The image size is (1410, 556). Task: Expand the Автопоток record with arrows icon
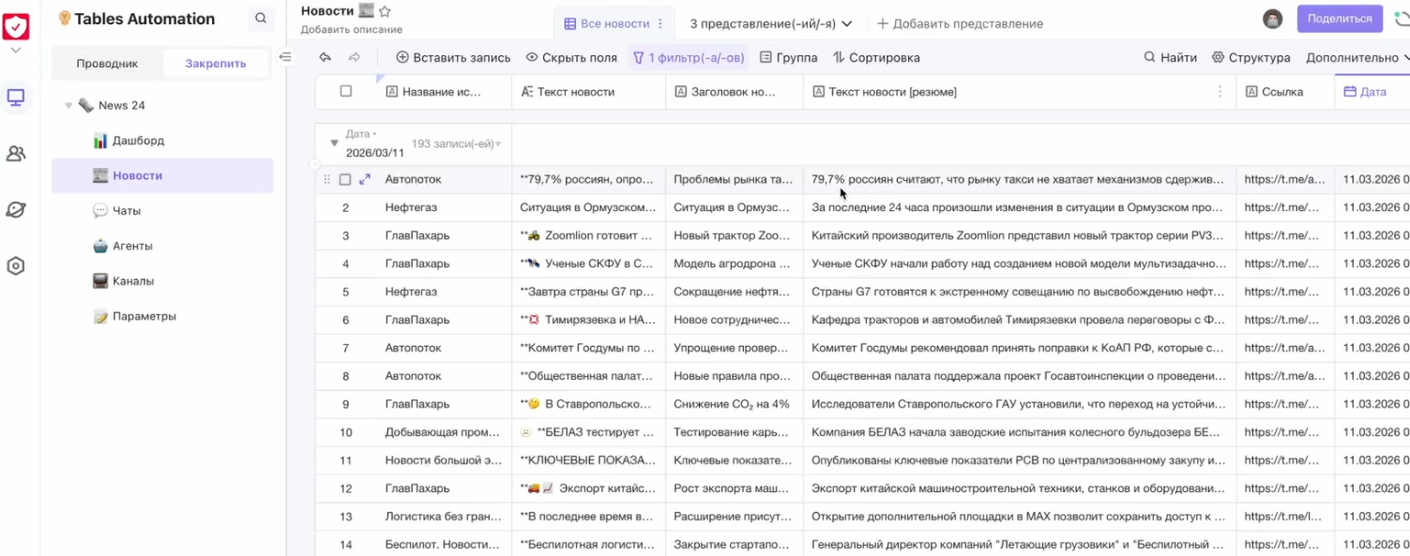365,179
